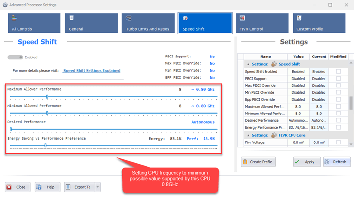Click the Turbo Limits tab icon
This screenshot has width=354, height=199.
pos(129,18)
